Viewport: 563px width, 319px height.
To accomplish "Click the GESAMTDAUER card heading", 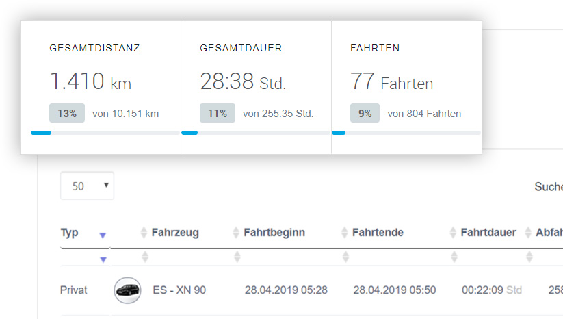I will pos(241,48).
